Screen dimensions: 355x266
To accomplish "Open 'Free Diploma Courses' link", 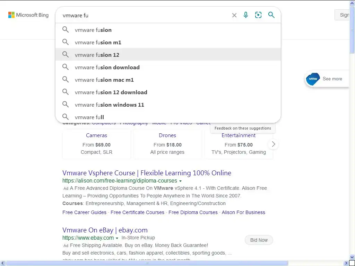I will pos(193,212).
